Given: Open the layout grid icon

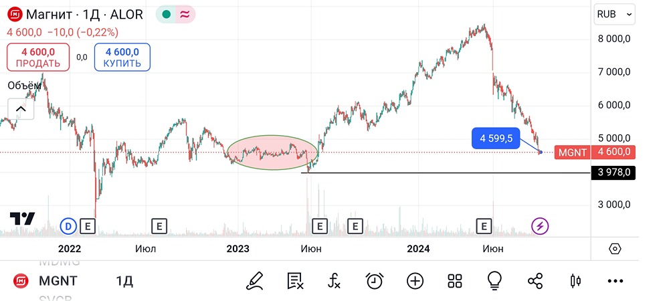Looking at the screenshot, I should [x=455, y=281].
